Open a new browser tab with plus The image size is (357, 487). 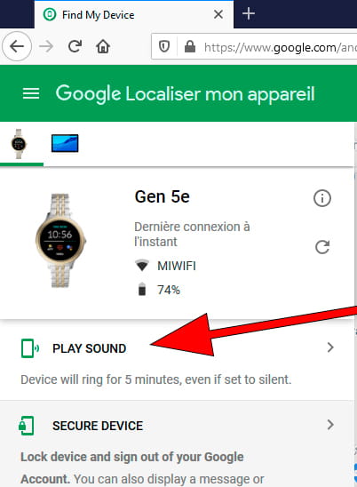[249, 14]
